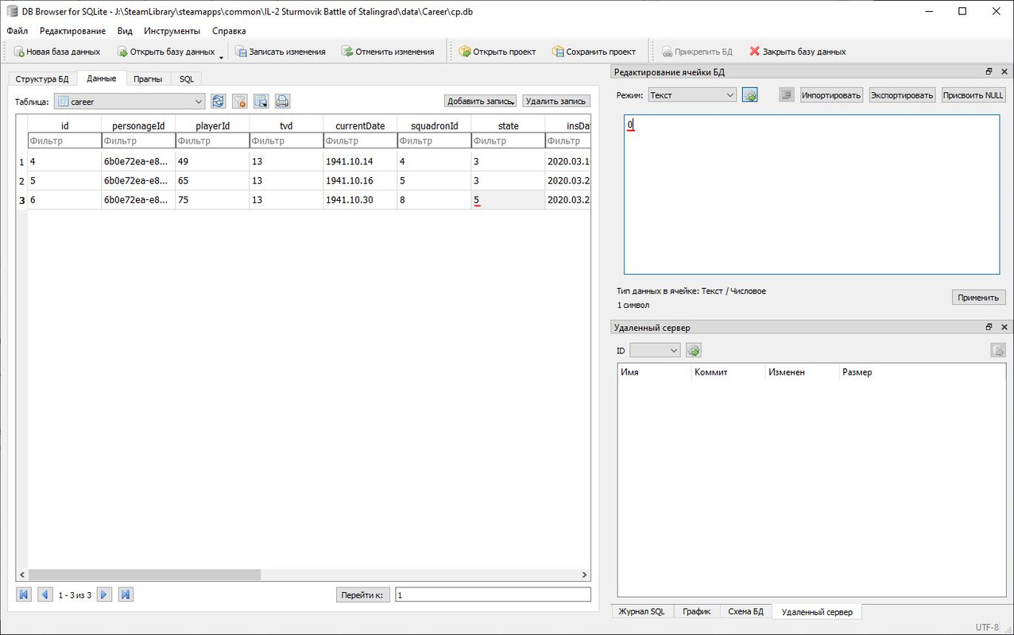Image resolution: width=1014 pixels, height=635 pixels.
Task: Go to next page navigation icon
Action: click(104, 595)
